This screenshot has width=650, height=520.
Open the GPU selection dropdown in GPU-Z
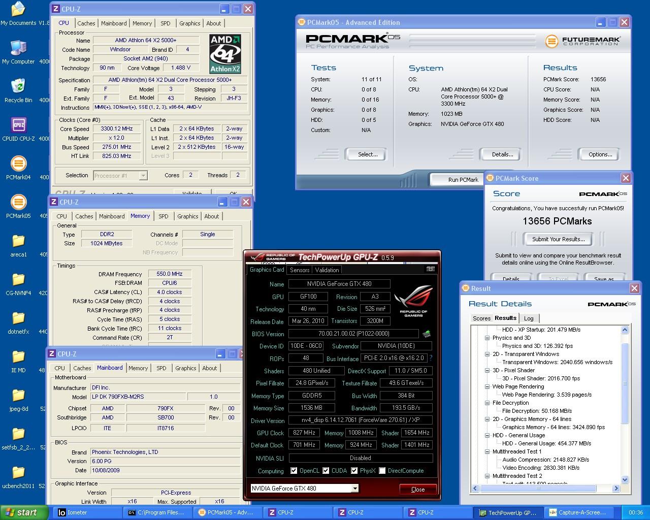pos(355,489)
